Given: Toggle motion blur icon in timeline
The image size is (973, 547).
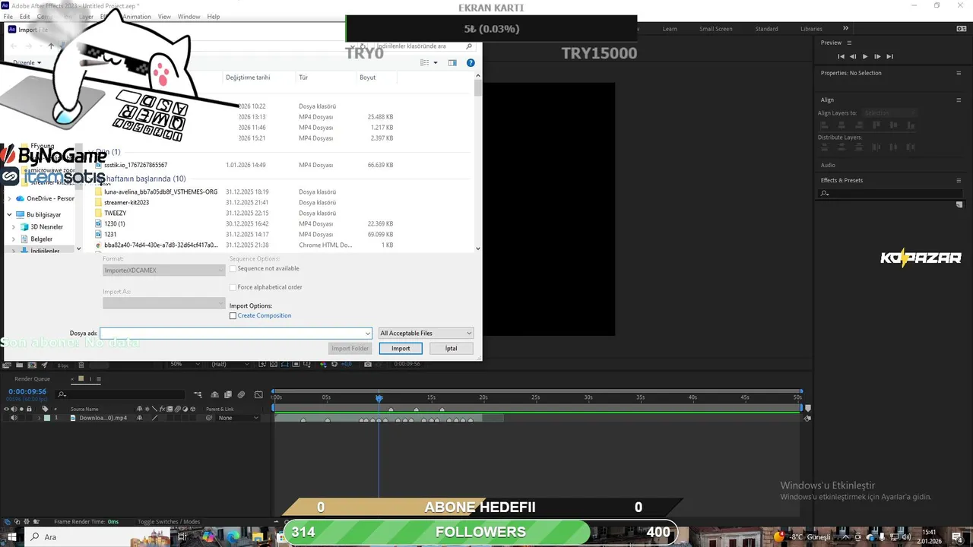Looking at the screenshot, I should pos(241,395).
